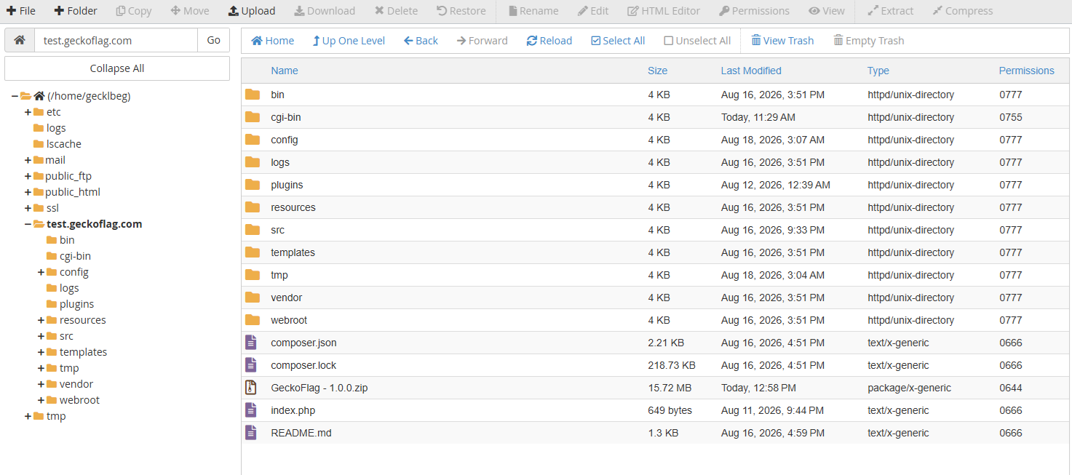The height and width of the screenshot is (475, 1072).
Task: Collapse the test.geckoflag.com tree folder
Action: pyautogui.click(x=28, y=224)
